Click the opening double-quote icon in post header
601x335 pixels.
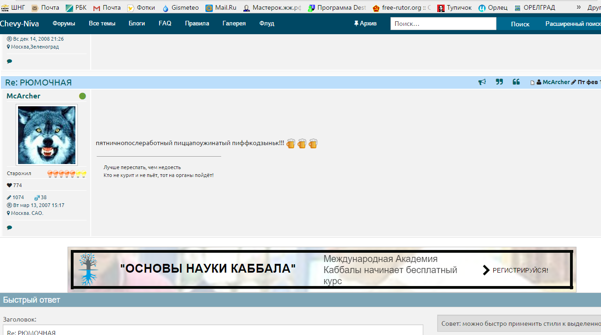pos(516,82)
